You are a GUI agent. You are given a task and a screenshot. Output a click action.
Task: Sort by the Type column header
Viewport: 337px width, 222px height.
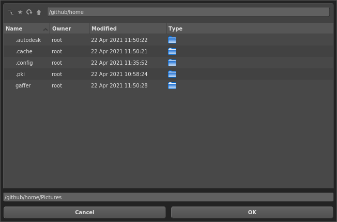pyautogui.click(x=250, y=28)
